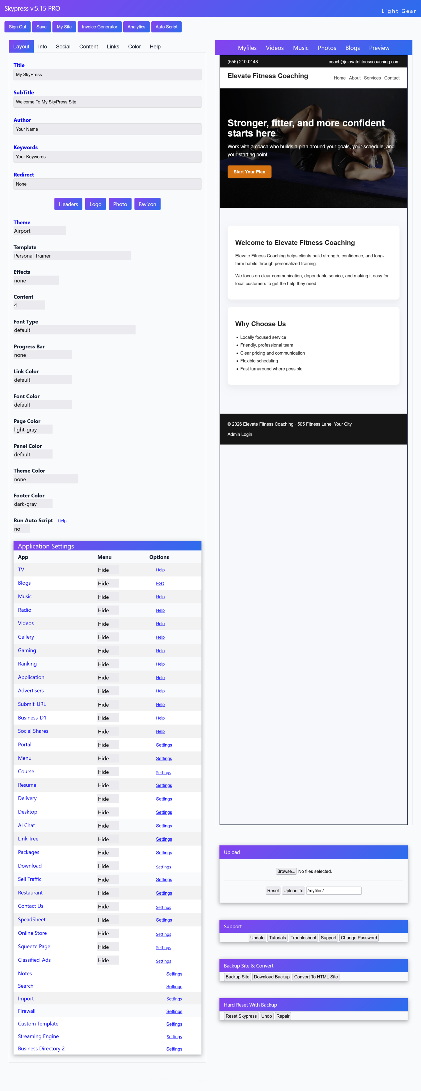Image resolution: width=421 pixels, height=1091 pixels.
Task: Click Start Your Plan in site preview
Action: [x=249, y=172]
